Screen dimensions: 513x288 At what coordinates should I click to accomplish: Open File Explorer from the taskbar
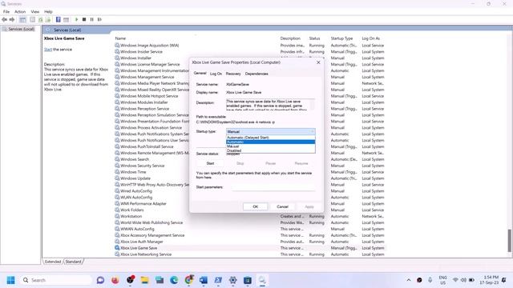click(x=144, y=280)
